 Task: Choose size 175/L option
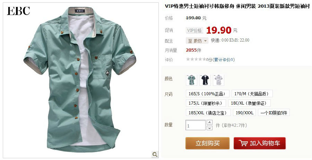click(x=206, y=103)
